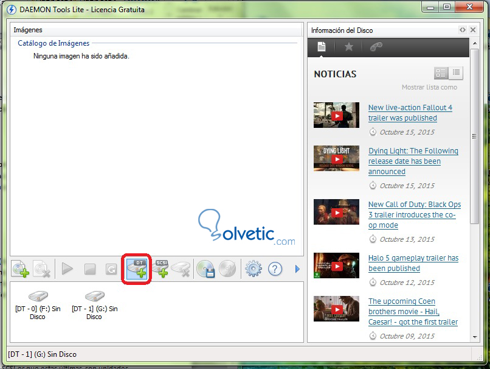The height and width of the screenshot is (369, 490).
Task: Show news as compact list view
Action: [456, 73]
